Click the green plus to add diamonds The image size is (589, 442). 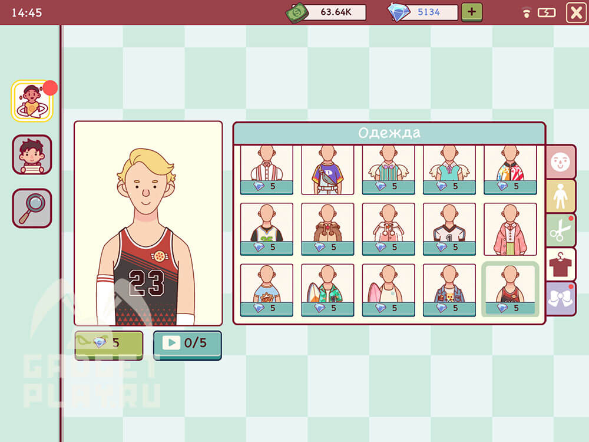471,12
